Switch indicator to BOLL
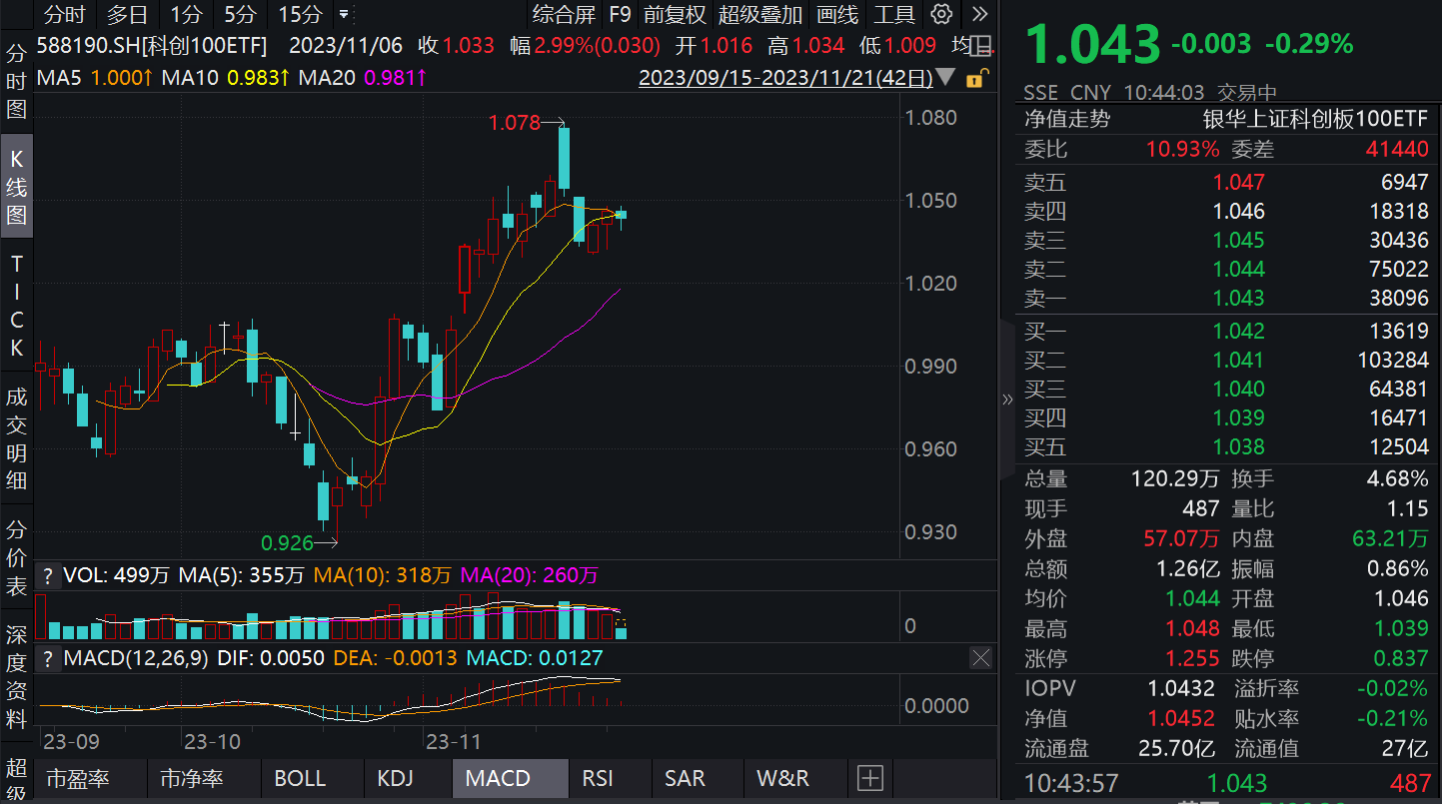 (x=300, y=779)
